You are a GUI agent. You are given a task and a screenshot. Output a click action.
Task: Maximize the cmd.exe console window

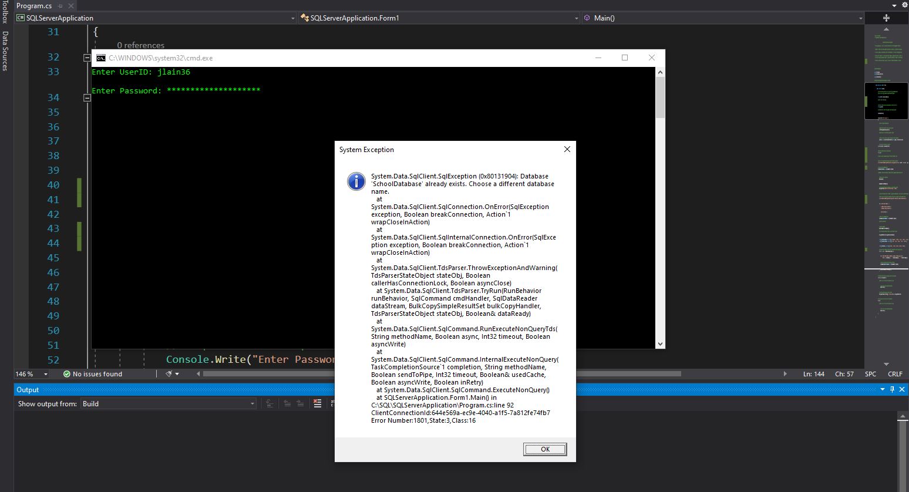click(625, 58)
